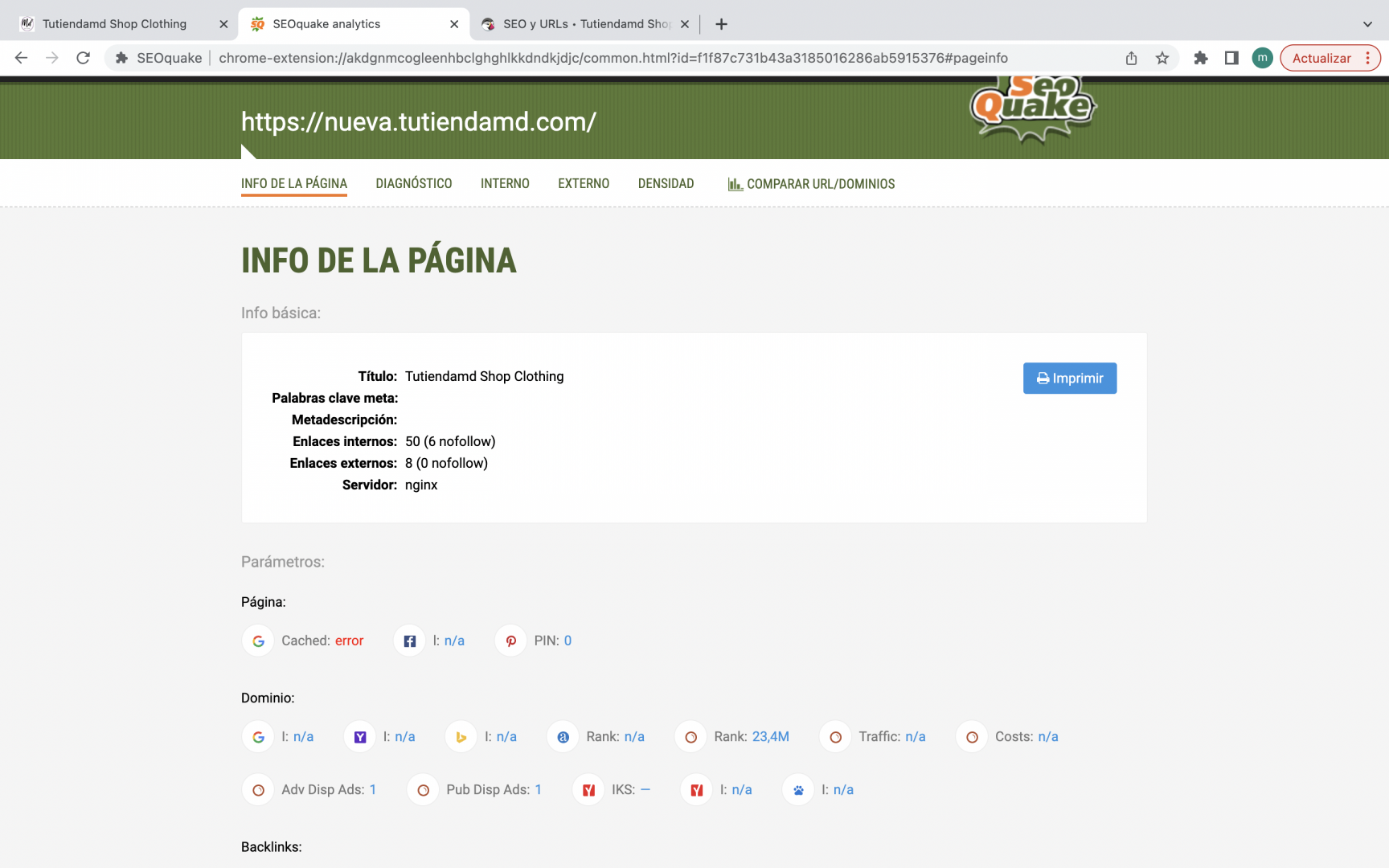Click '50 (6 nofollow)' internal links text
Screen dimensions: 1389x868
(x=450, y=441)
